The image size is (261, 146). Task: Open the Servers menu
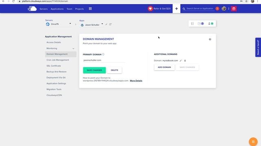pyautogui.click(x=44, y=9)
